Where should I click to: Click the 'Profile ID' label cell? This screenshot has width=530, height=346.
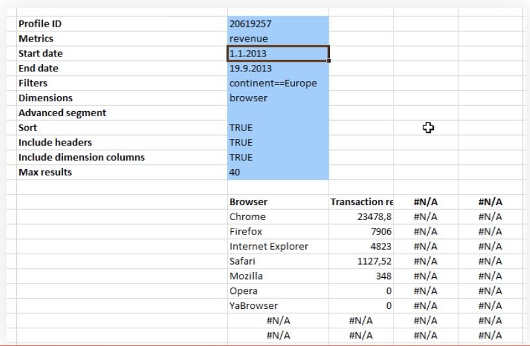point(122,23)
